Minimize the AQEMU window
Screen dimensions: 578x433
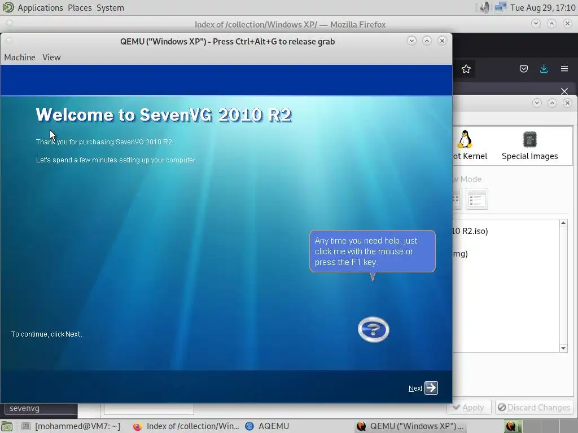(537, 103)
